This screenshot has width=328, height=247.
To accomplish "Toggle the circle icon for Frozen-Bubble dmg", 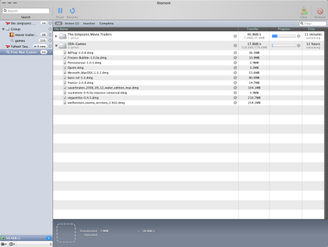I will (235, 58).
